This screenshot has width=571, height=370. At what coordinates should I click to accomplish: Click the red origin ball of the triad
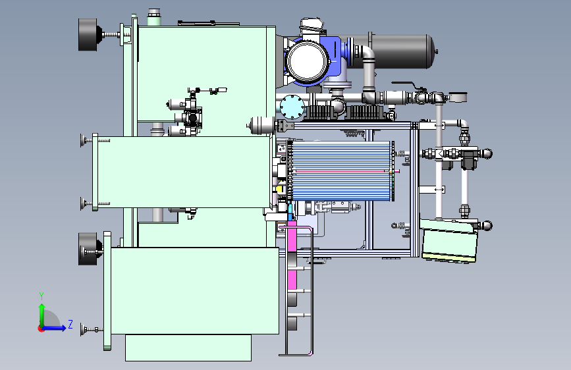coord(41,329)
